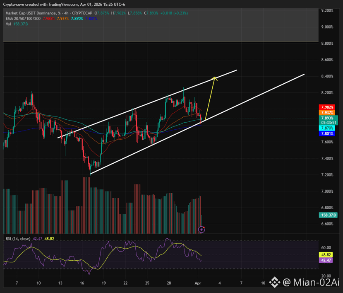Image resolution: width=343 pixels, height=293 pixels.
Task: Click the 8.200% price axis label
Action: [x=327, y=93]
